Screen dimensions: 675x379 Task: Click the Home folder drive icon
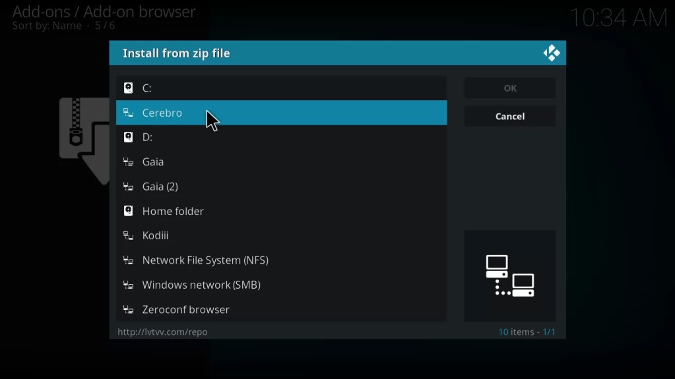(x=128, y=211)
